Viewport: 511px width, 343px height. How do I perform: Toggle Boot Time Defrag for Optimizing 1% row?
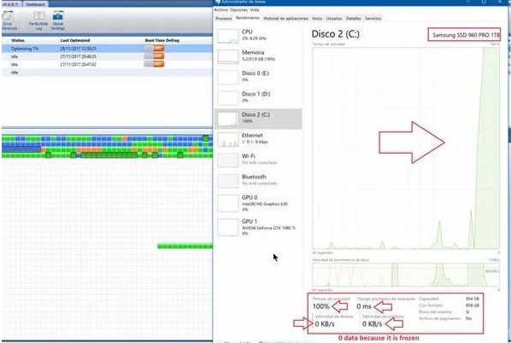(154, 48)
